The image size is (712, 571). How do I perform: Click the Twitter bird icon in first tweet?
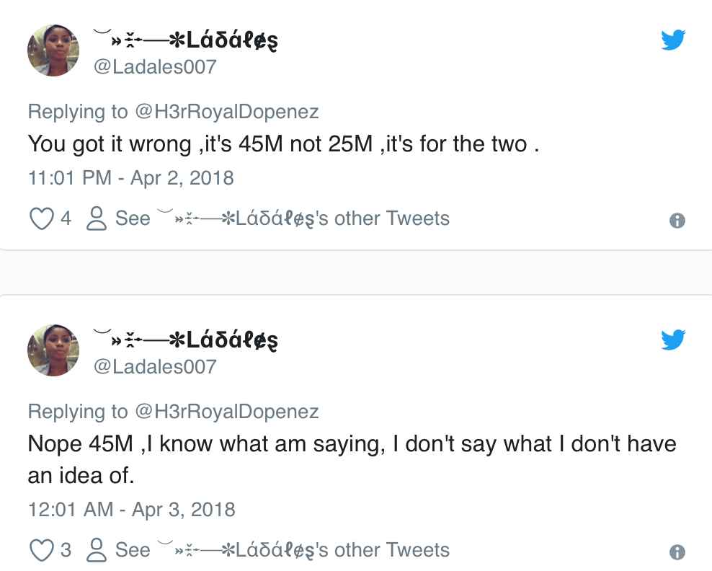pos(673,41)
